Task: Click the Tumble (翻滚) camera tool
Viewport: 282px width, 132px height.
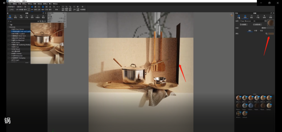Action: click(43, 8)
